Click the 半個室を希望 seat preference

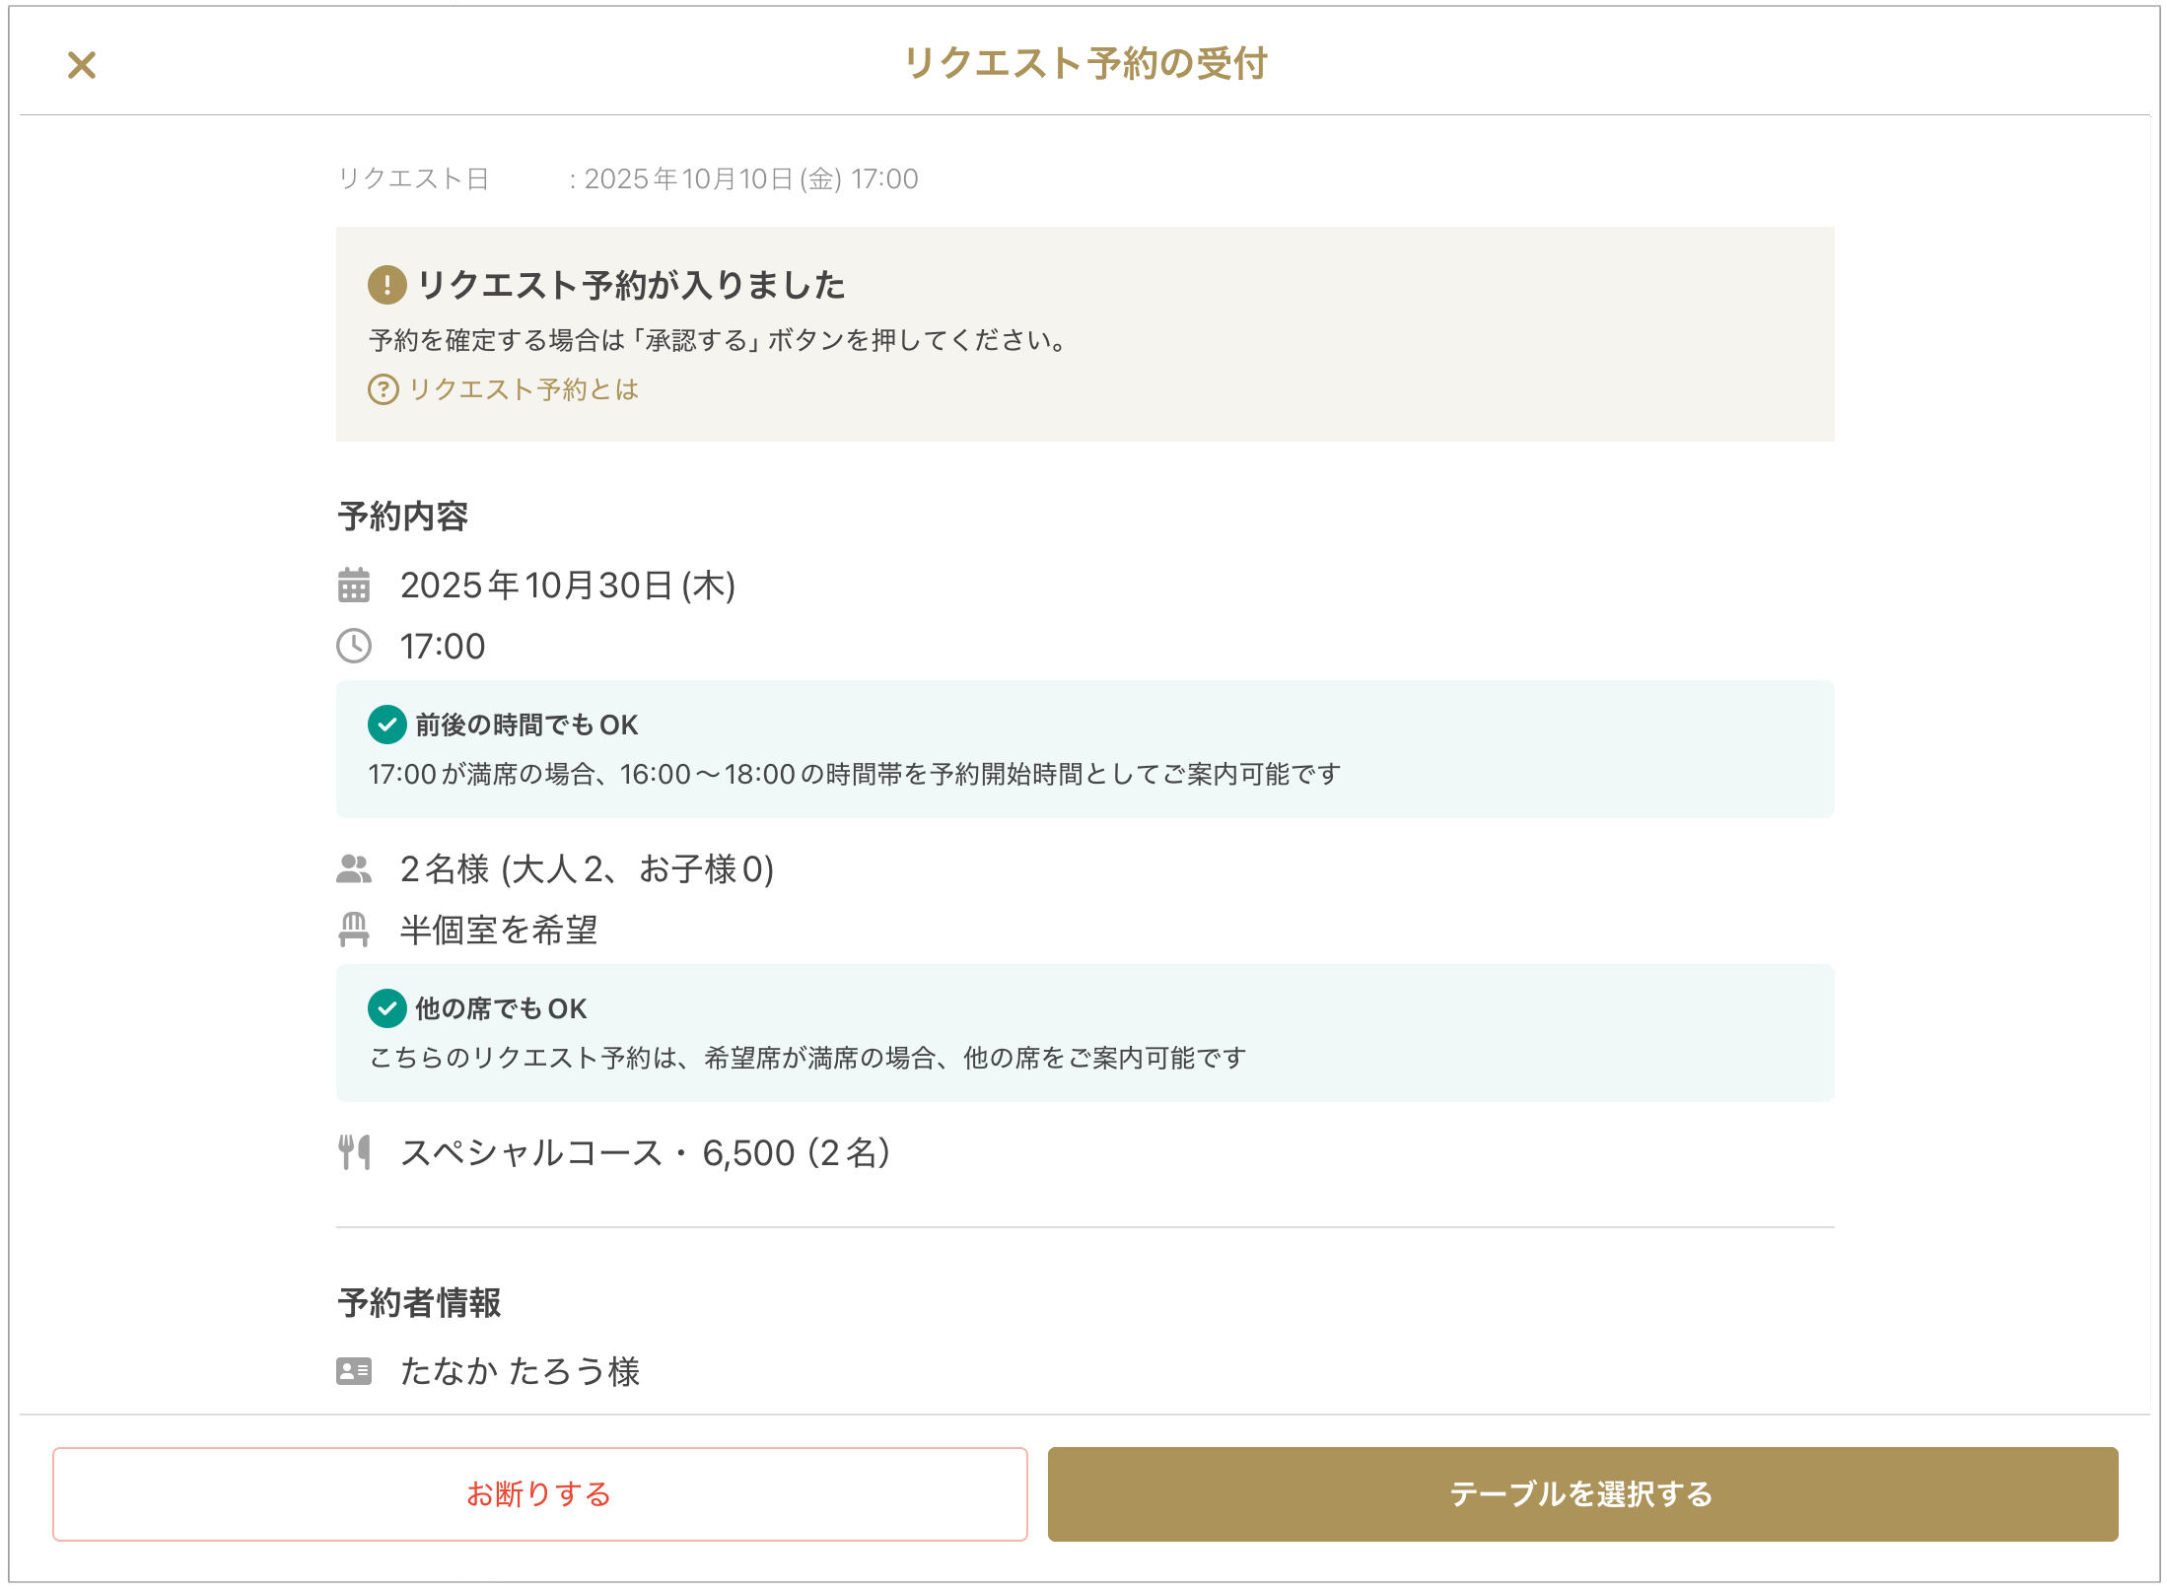pyautogui.click(x=498, y=930)
